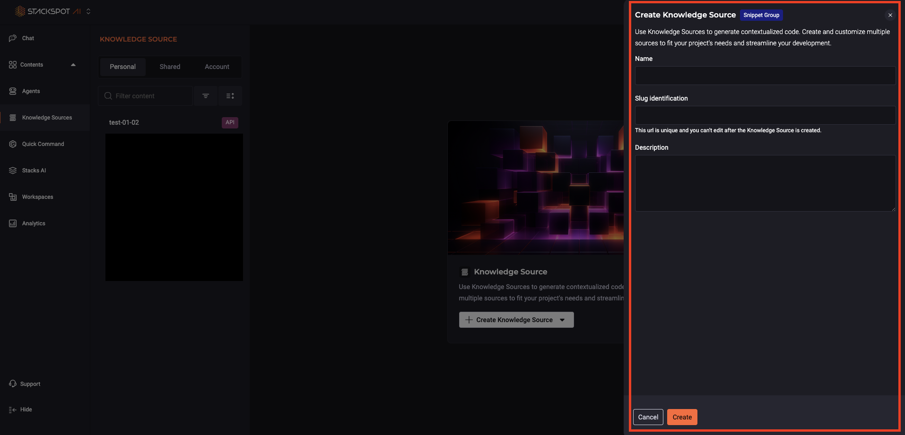Open the Knowledge Sources section

pos(47,117)
